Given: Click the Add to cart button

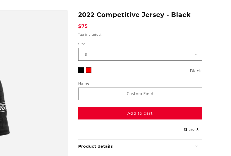Looking at the screenshot, I should pos(140,113).
